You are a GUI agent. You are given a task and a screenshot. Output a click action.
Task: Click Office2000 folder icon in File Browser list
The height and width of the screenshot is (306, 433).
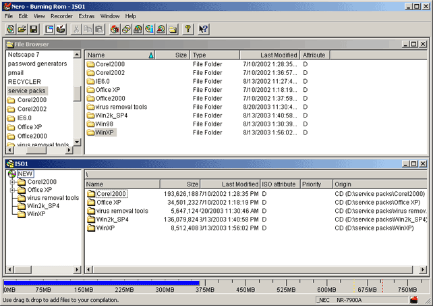[x=90, y=98]
